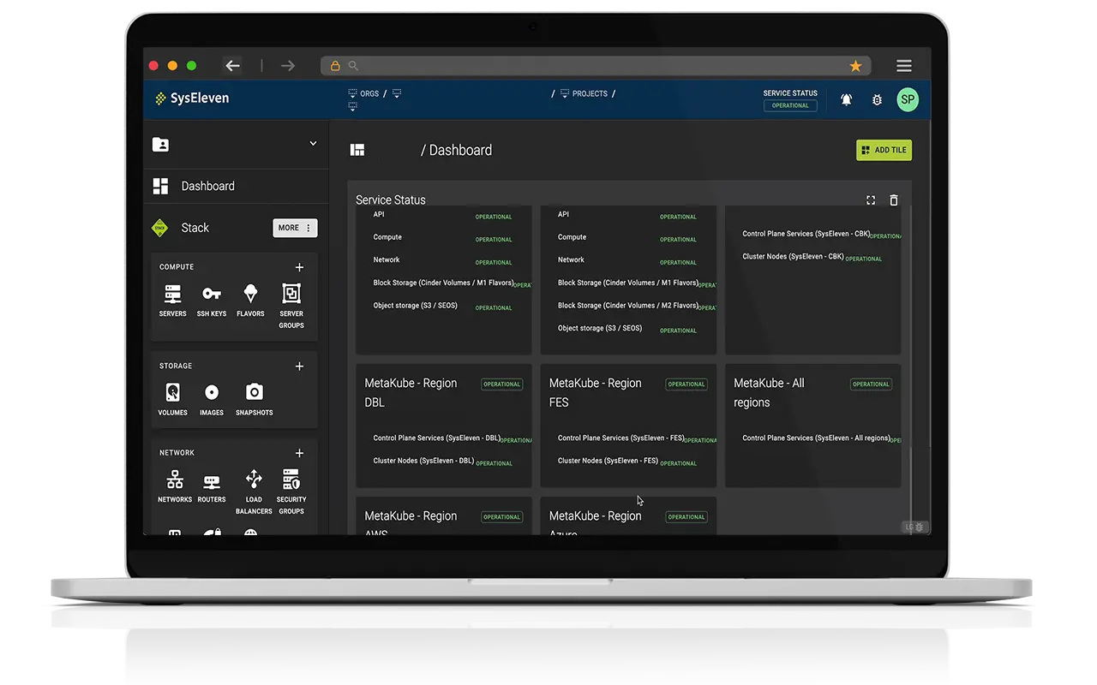Click the ADD TILE button

pyautogui.click(x=884, y=150)
